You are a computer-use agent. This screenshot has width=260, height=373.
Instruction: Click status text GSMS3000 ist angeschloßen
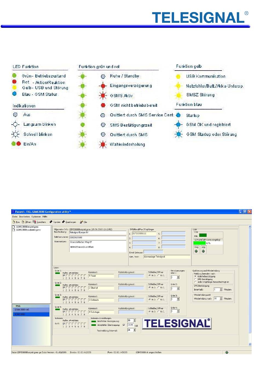click(149, 352)
